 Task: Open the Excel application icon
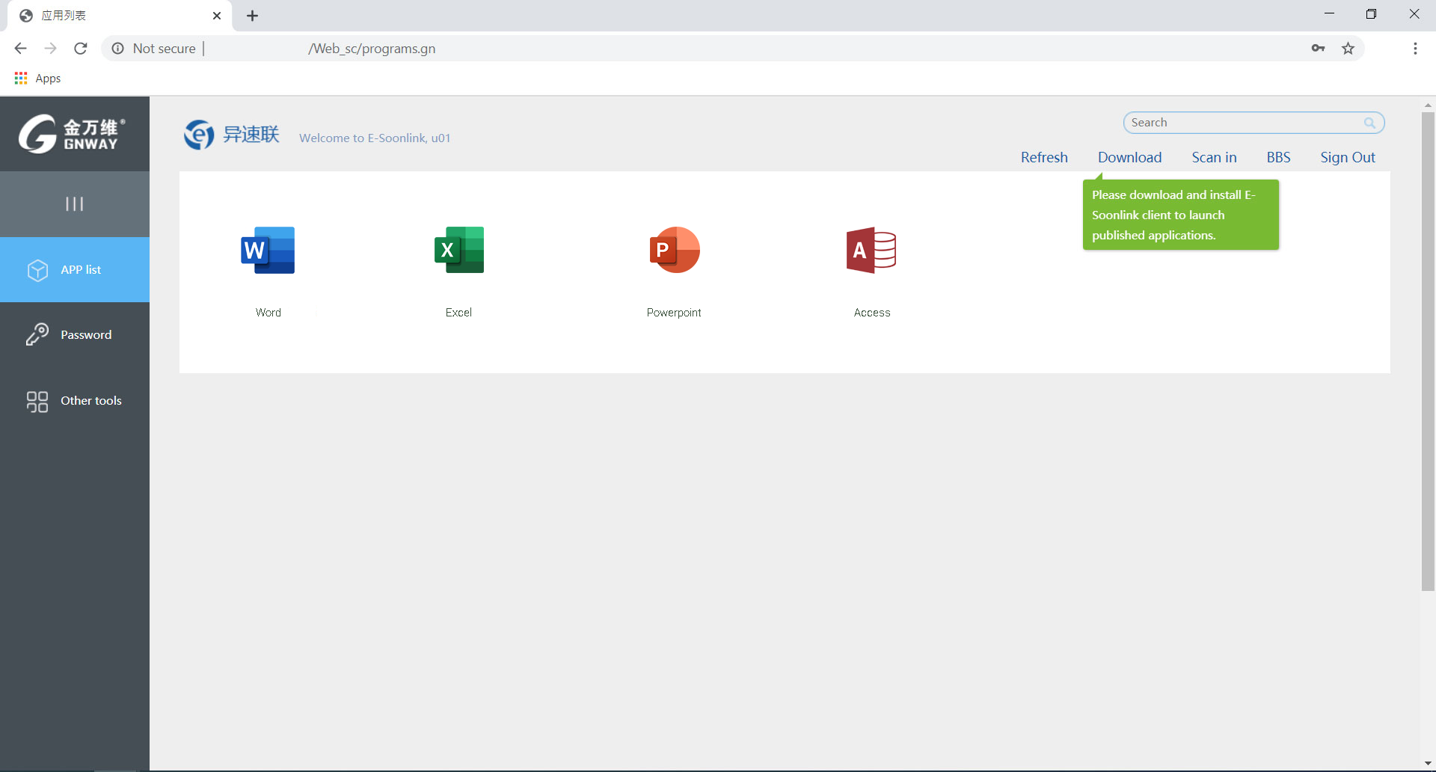(458, 250)
